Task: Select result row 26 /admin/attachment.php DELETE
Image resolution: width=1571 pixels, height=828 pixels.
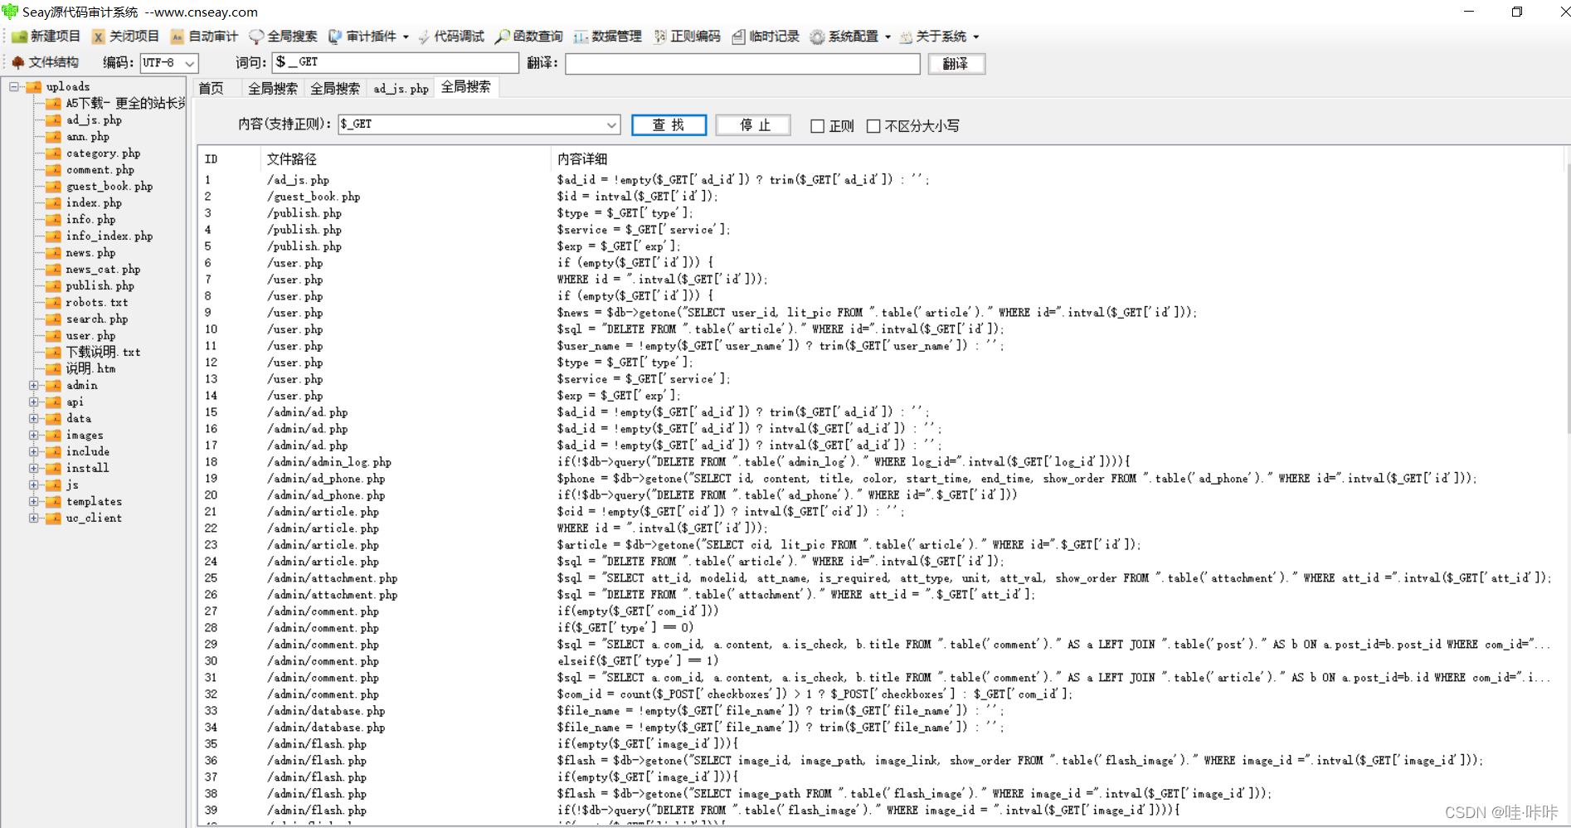Action: click(x=879, y=595)
